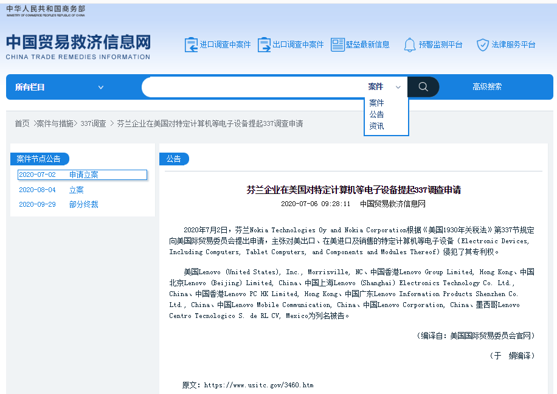Select 资讯 option in dropdown list

tap(376, 126)
